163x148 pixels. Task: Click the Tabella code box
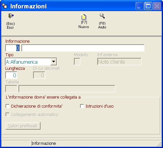click(x=11, y=89)
